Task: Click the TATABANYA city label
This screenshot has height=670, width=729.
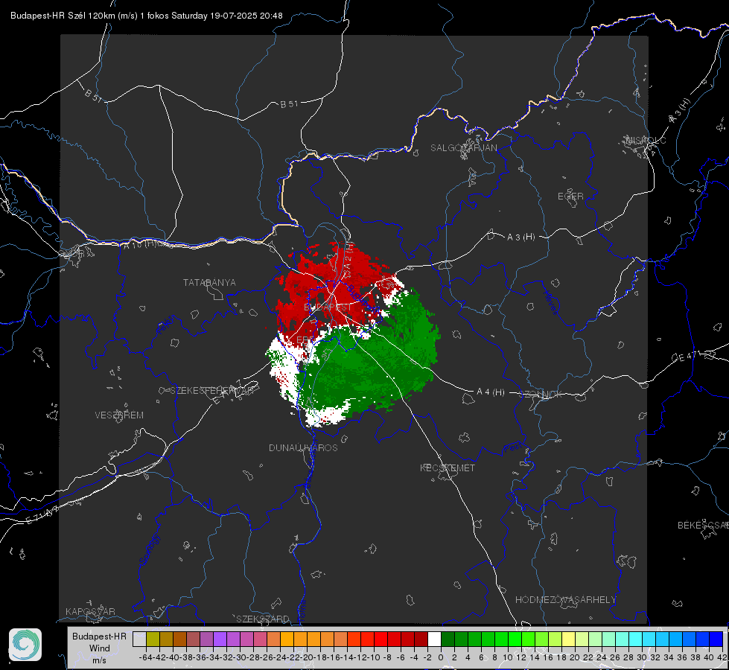Action: (209, 283)
